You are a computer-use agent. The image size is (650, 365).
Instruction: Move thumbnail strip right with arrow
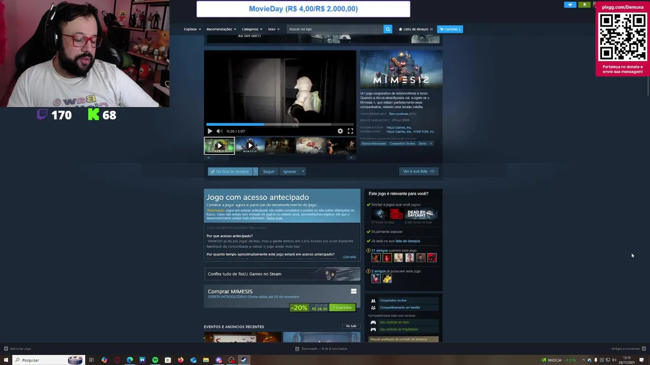pos(351,158)
